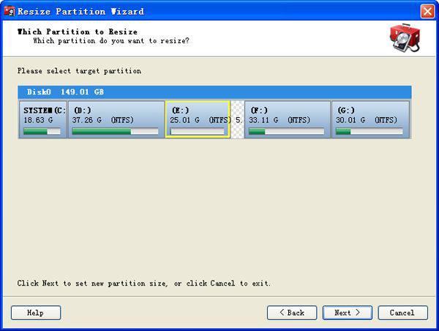Click the usage bar of G: partition
The height and width of the screenshot is (331, 439).
[370, 132]
